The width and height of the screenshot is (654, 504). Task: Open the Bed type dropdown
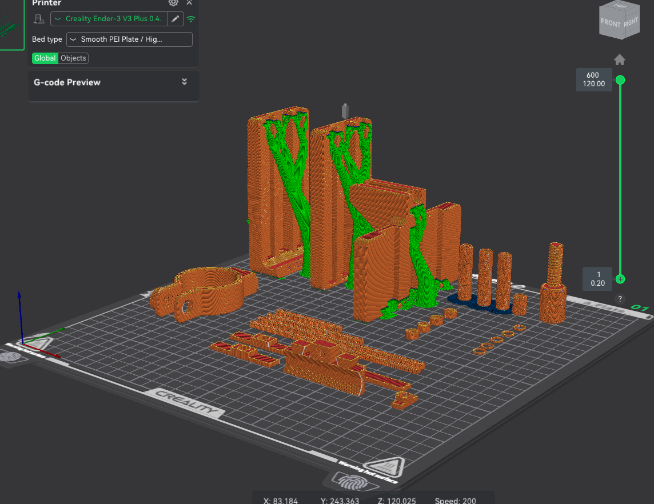[x=129, y=39]
